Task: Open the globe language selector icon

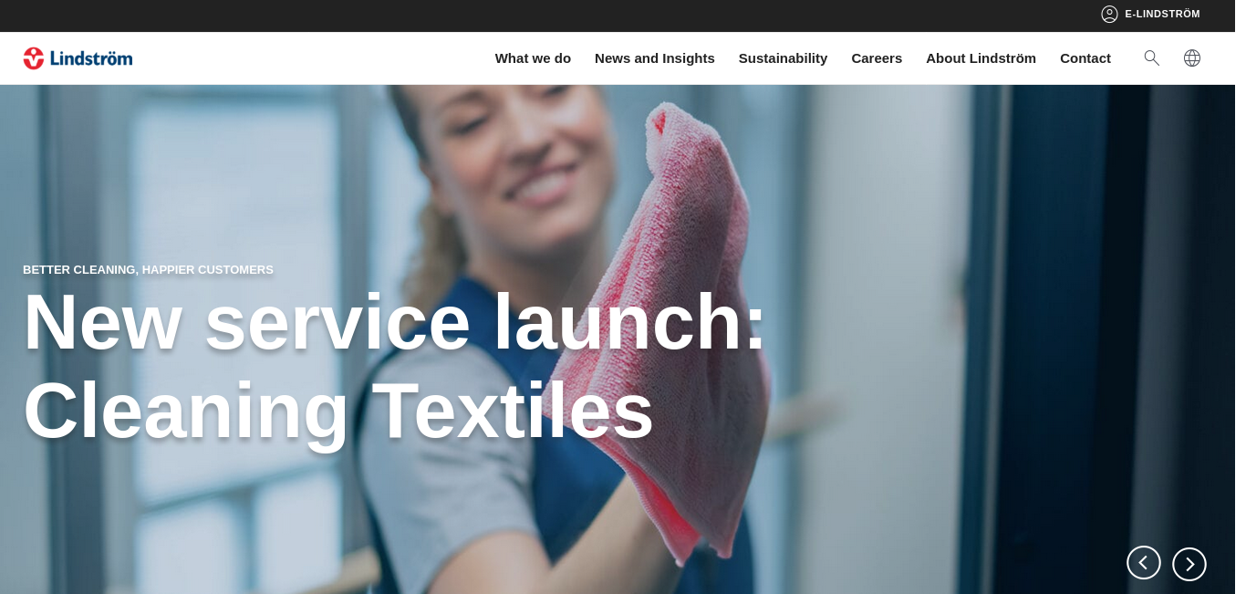Action: tap(1192, 57)
